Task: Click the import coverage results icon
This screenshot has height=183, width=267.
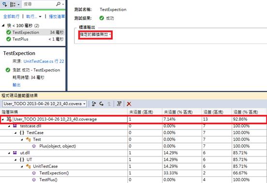Action: pyautogui.click(x=102, y=104)
